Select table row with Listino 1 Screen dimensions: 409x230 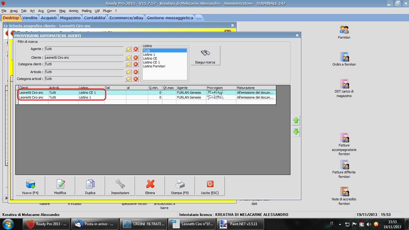[x=146, y=97]
